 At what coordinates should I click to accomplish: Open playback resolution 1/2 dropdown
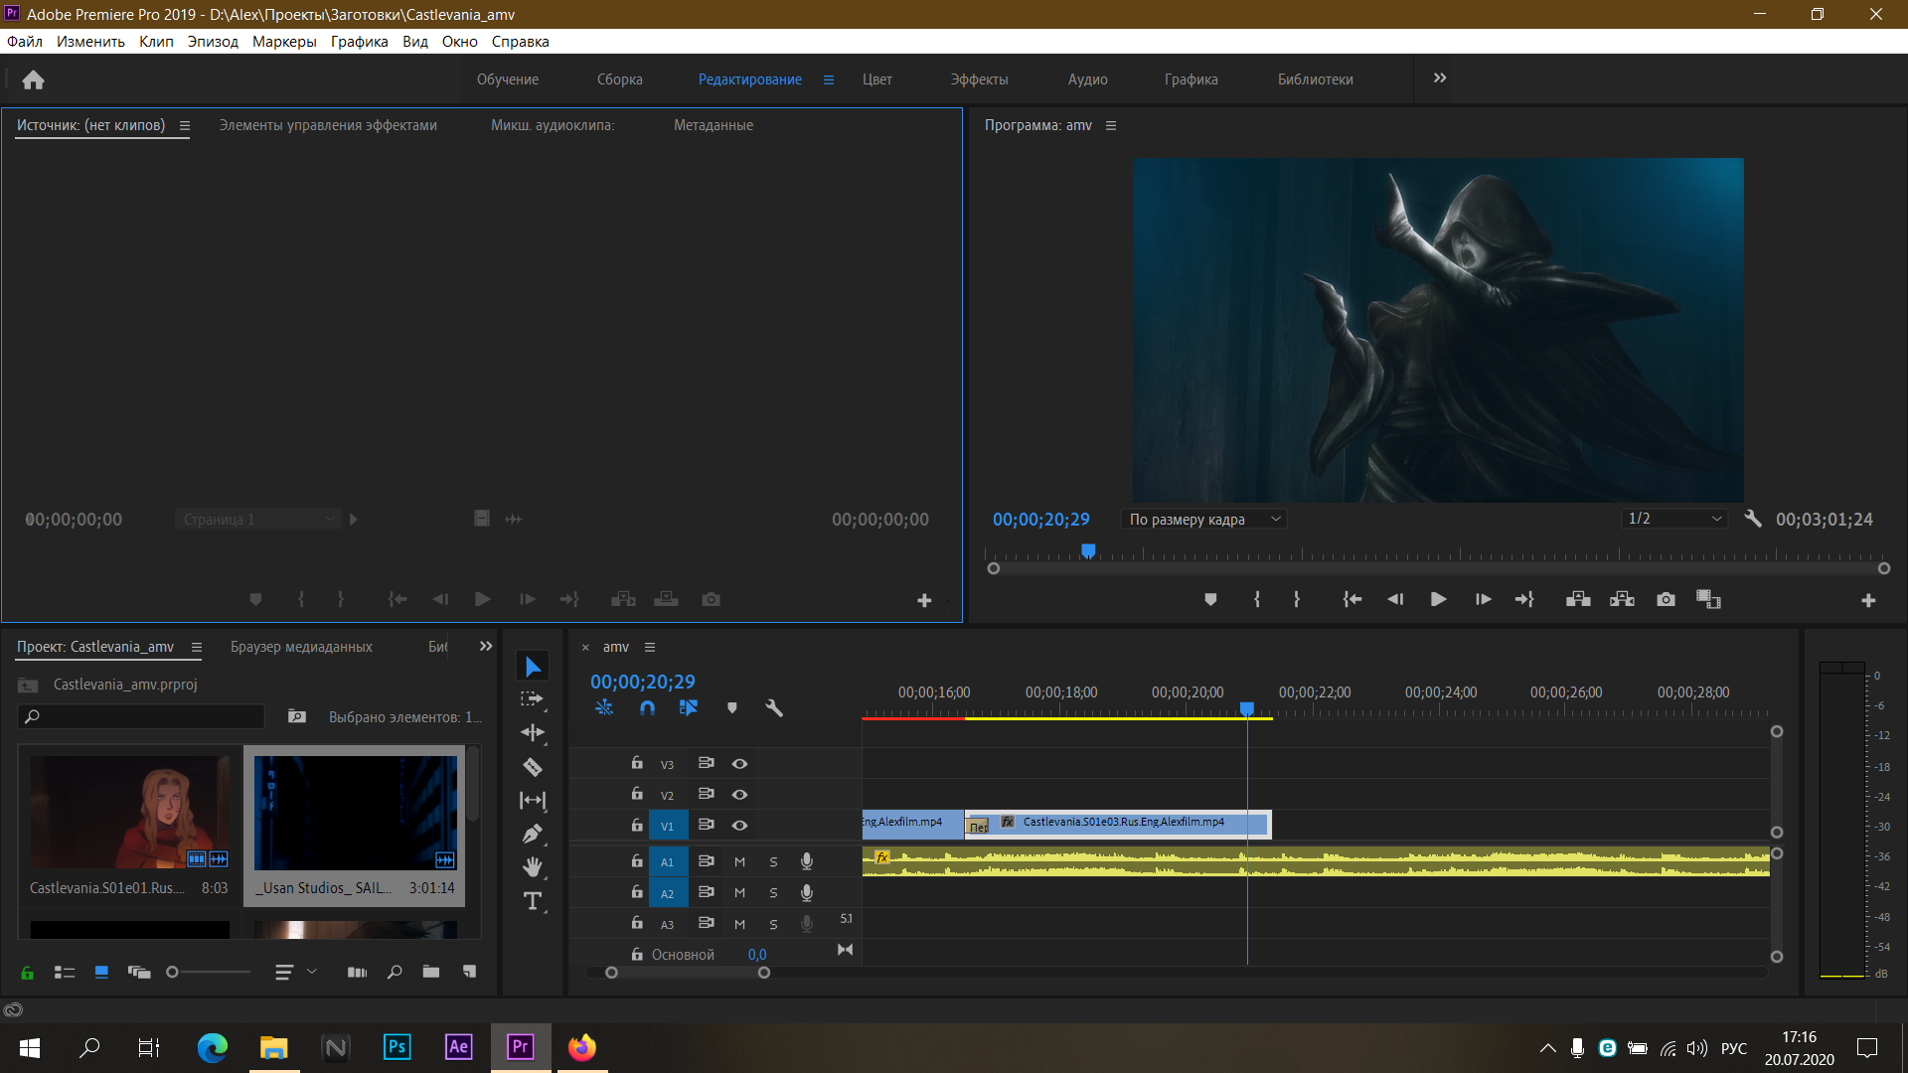tap(1673, 519)
